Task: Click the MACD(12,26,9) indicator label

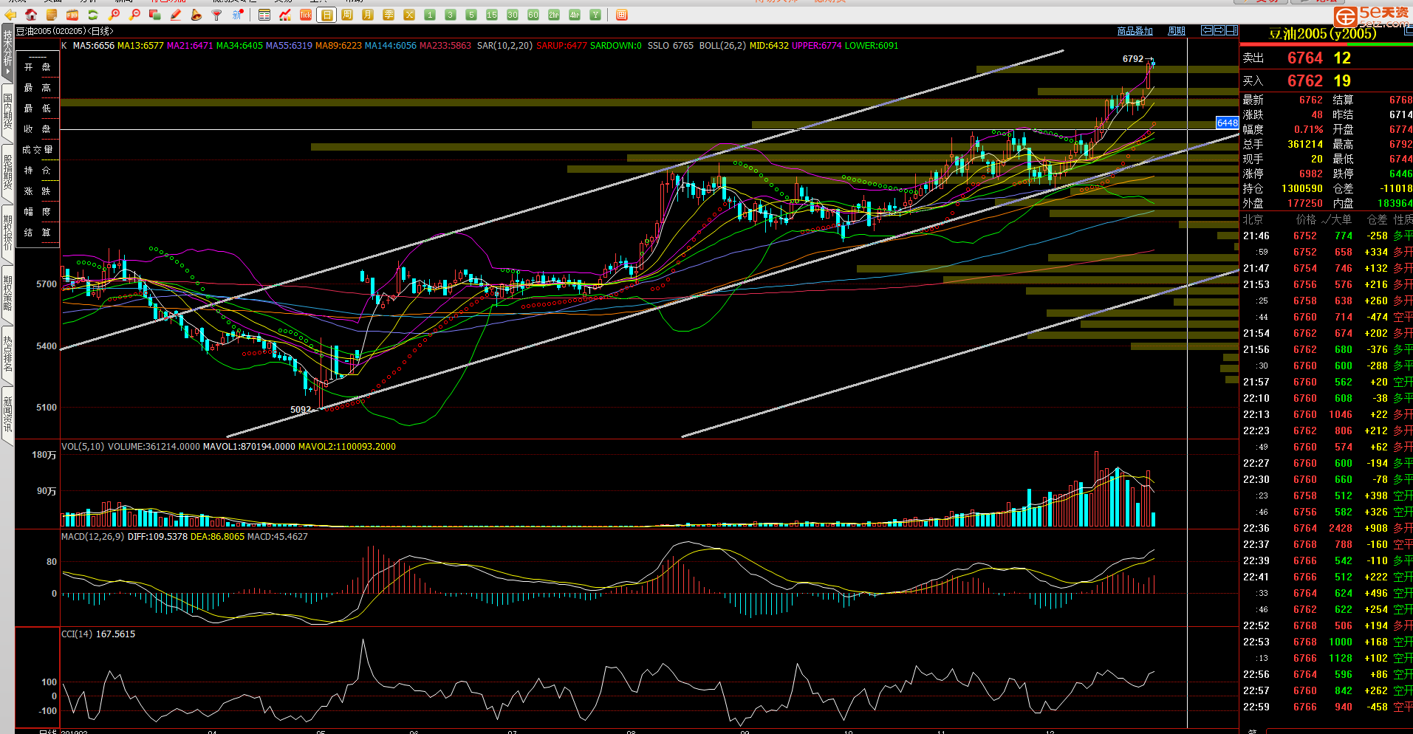Action: 92,537
